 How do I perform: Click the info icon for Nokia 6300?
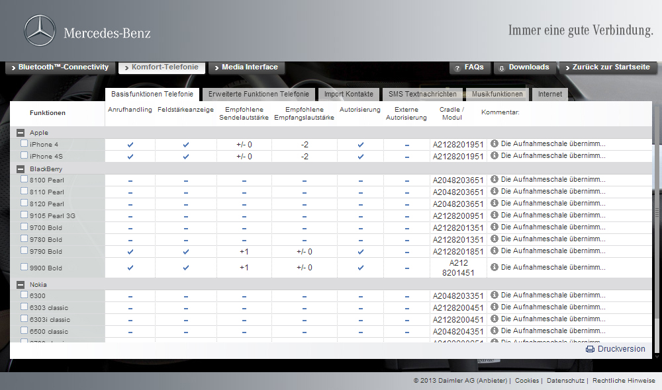point(495,295)
